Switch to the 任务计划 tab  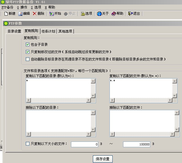click(48, 31)
